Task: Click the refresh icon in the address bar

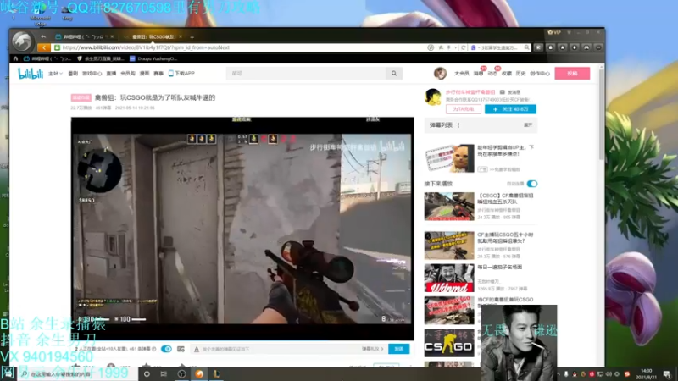Action: pos(463,47)
